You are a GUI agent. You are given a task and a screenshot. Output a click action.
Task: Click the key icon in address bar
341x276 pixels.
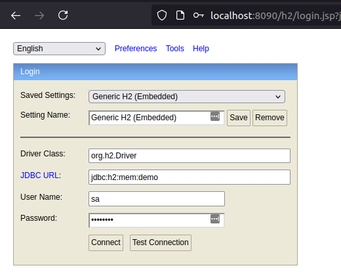tap(199, 15)
